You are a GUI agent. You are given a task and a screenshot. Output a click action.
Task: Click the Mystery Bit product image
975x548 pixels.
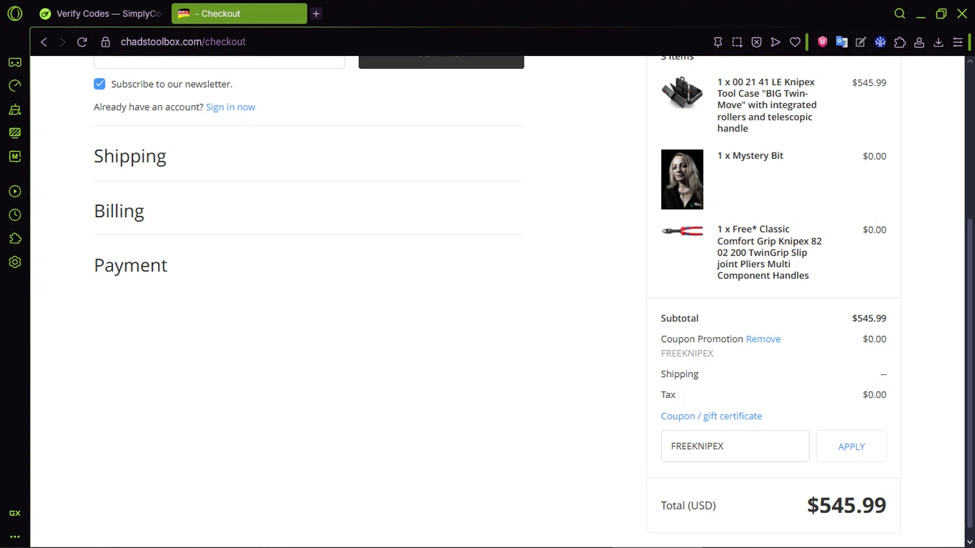682,179
